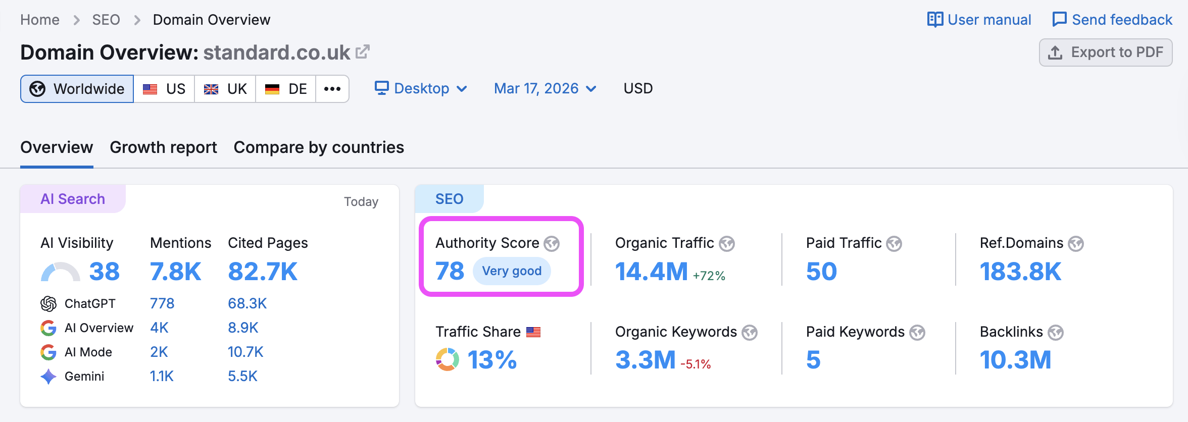Viewport: 1188px width, 422px height.
Task: Open Organic Traffic value 14.4M
Action: coord(652,272)
